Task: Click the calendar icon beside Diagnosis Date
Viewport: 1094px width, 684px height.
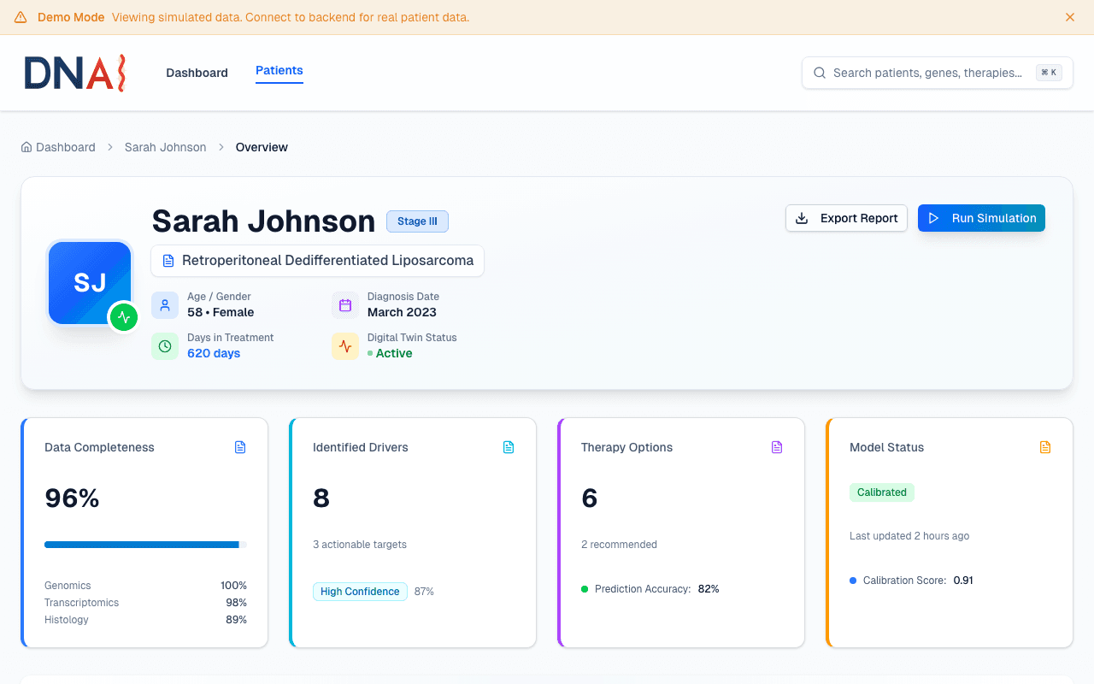Action: click(x=344, y=304)
